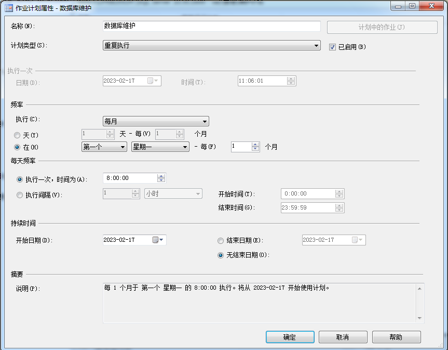Viewport: 448px width, 350px height.
Task: Select the 执行一次，时间为 radio button
Action: (x=20, y=179)
